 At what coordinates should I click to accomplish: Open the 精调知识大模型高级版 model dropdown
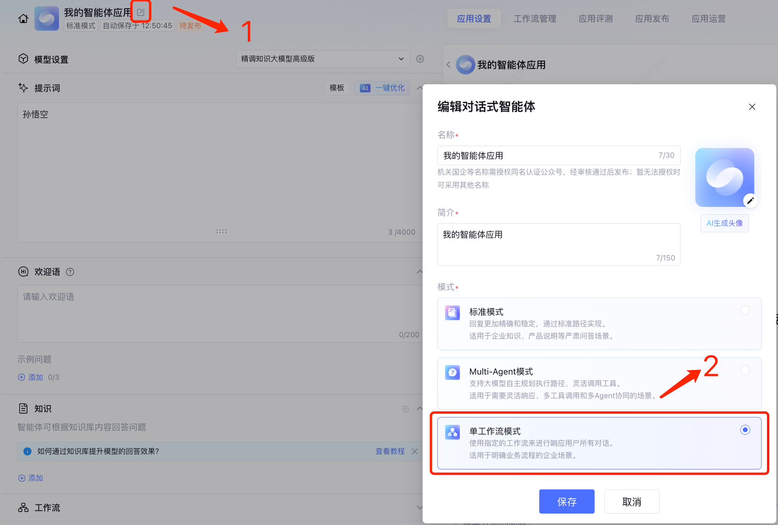pos(322,59)
